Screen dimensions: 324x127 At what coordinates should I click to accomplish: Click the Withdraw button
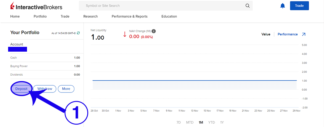click(44, 89)
